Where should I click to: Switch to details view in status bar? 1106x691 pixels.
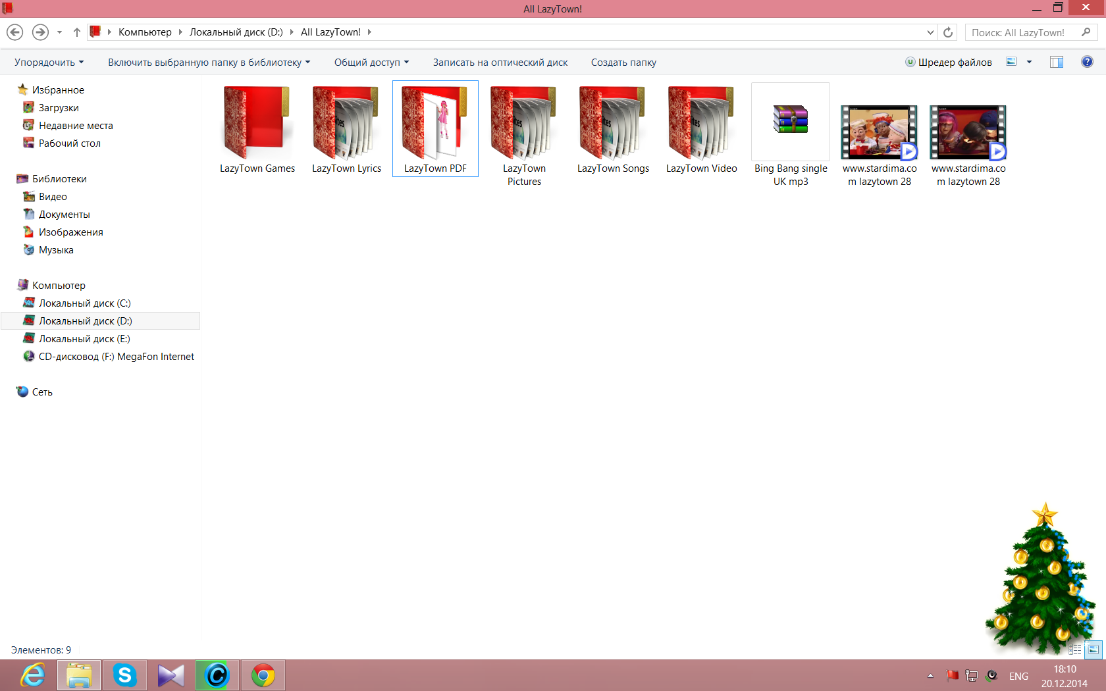(x=1075, y=650)
